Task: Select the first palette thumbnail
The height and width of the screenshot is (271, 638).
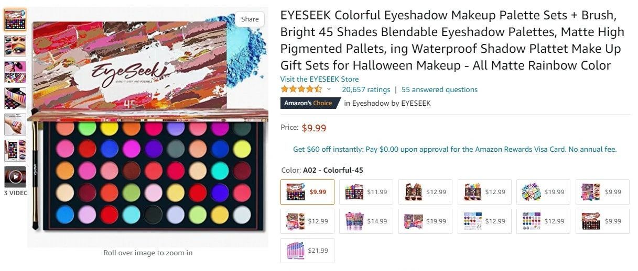Action: tap(15, 20)
